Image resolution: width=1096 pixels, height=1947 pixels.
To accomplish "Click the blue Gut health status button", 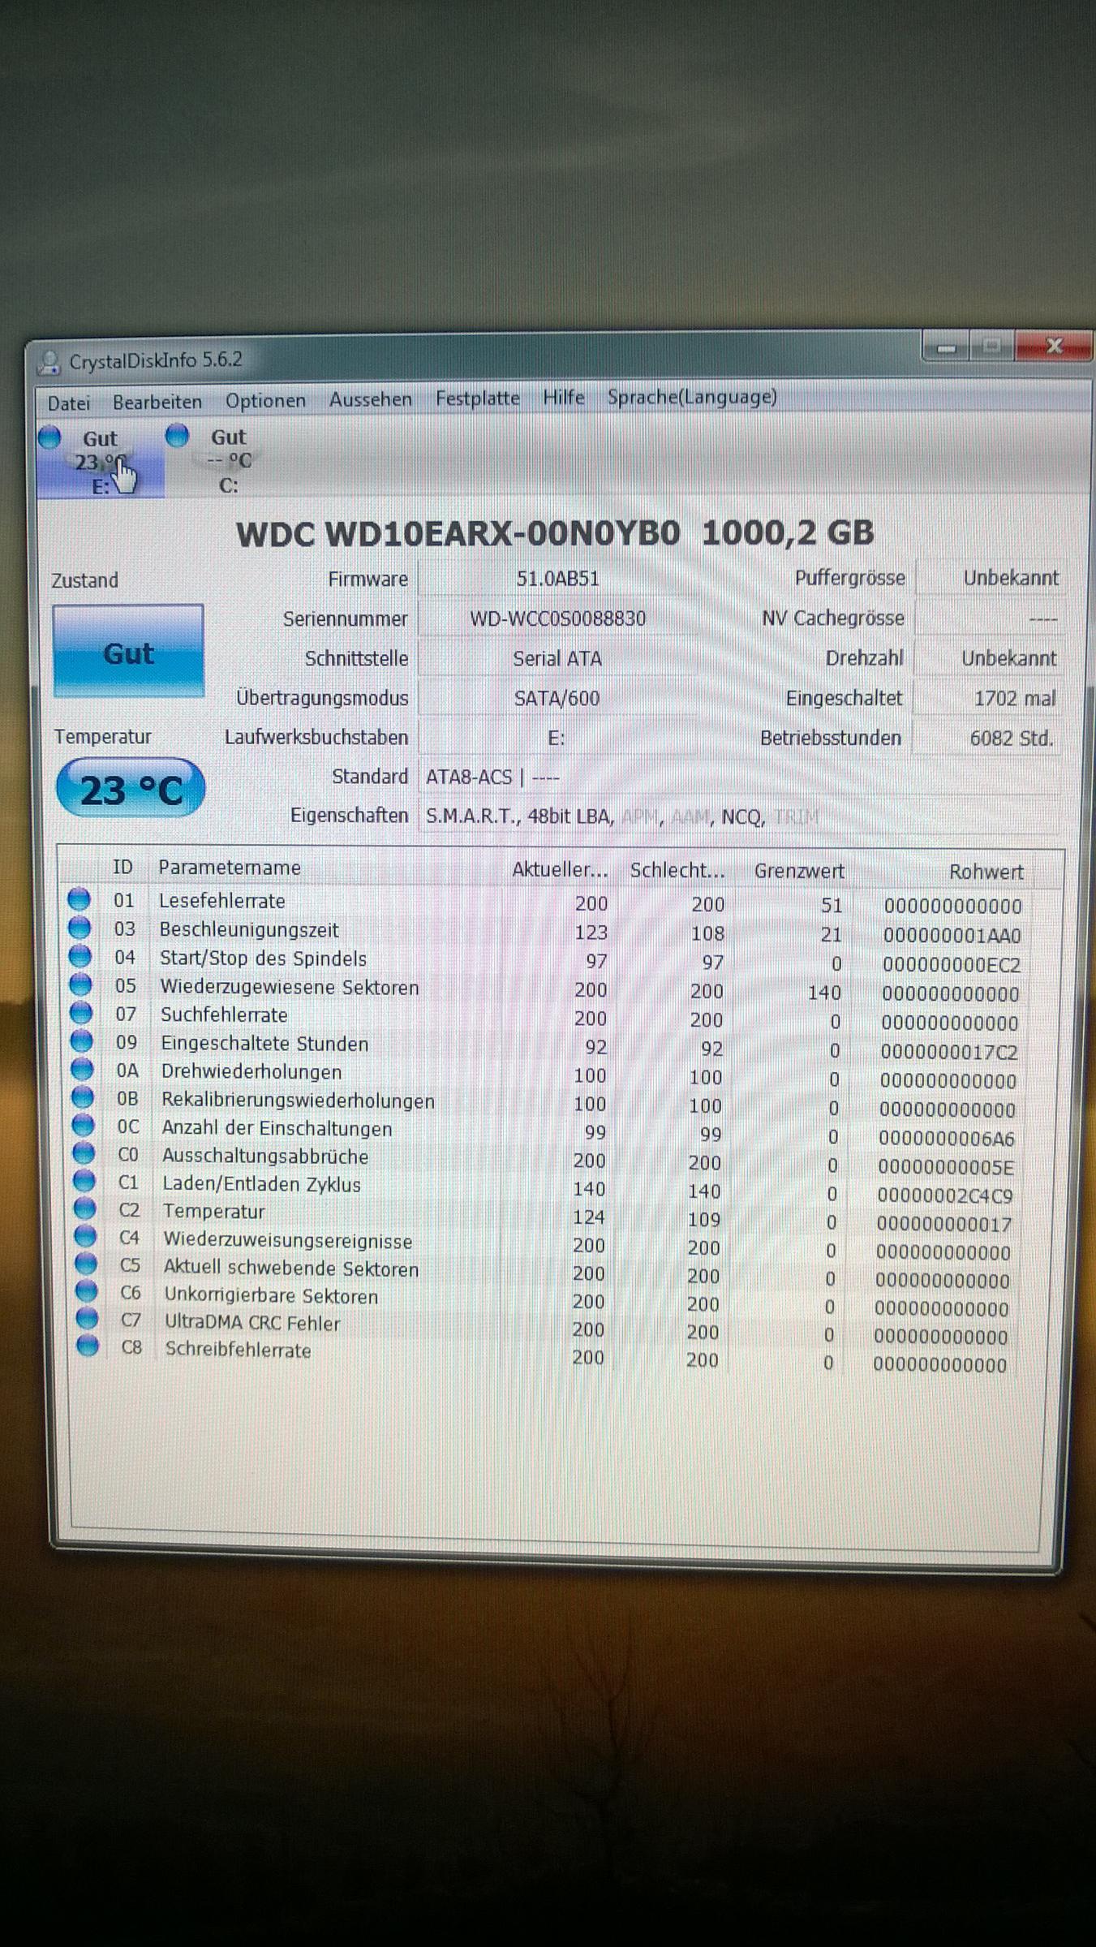I will coord(128,652).
